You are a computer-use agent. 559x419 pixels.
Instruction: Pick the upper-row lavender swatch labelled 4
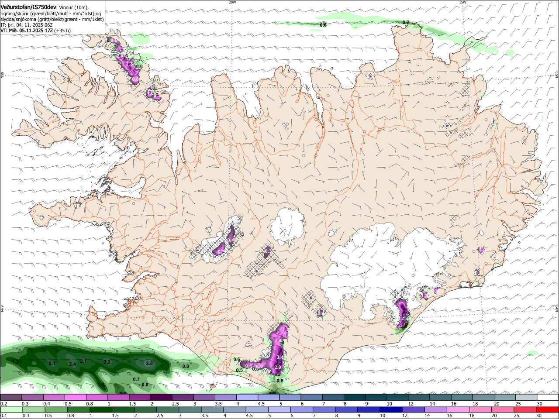pos(247,398)
